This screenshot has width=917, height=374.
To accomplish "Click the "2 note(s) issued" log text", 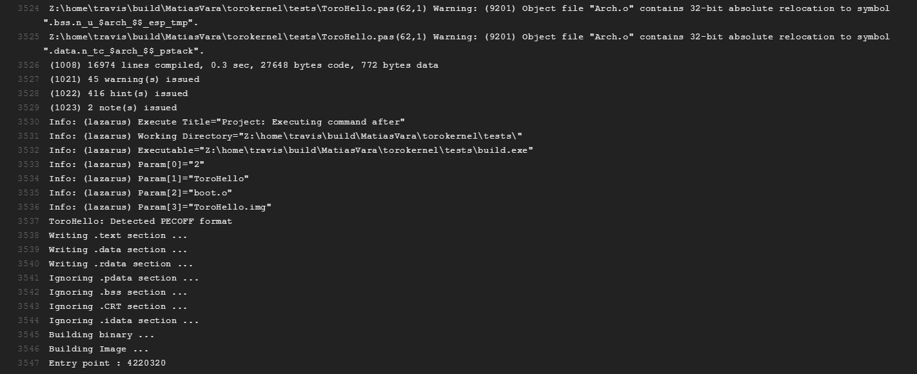I will click(113, 108).
